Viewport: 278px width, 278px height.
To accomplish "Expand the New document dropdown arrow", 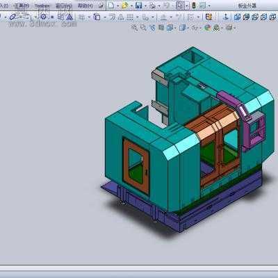I will pos(117,6).
